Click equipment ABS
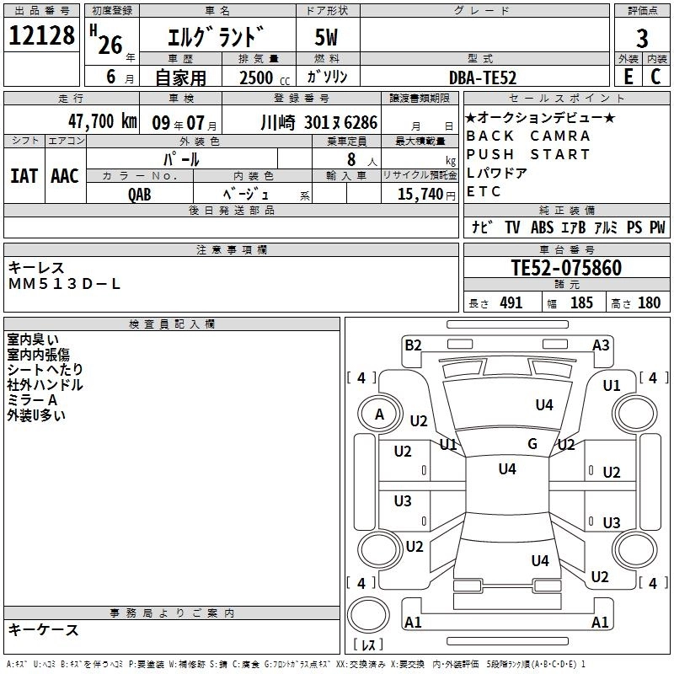This screenshot has height=674, width=674. (x=542, y=227)
